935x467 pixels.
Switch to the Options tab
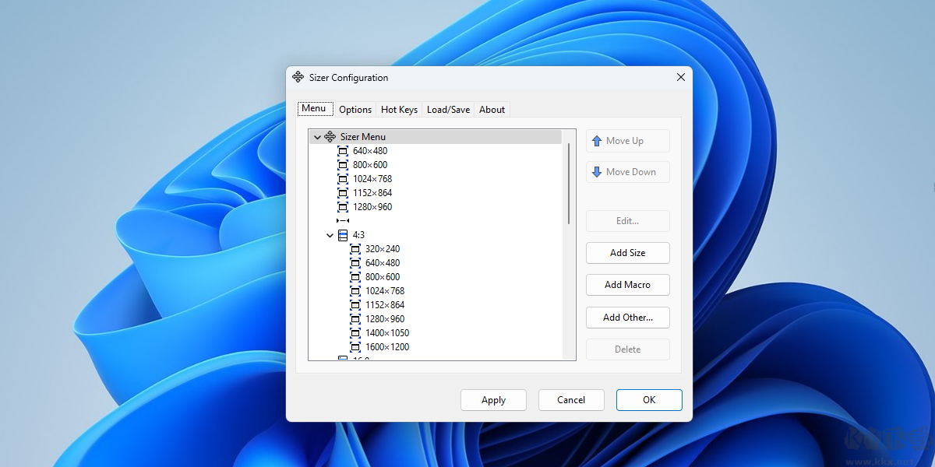tap(355, 110)
